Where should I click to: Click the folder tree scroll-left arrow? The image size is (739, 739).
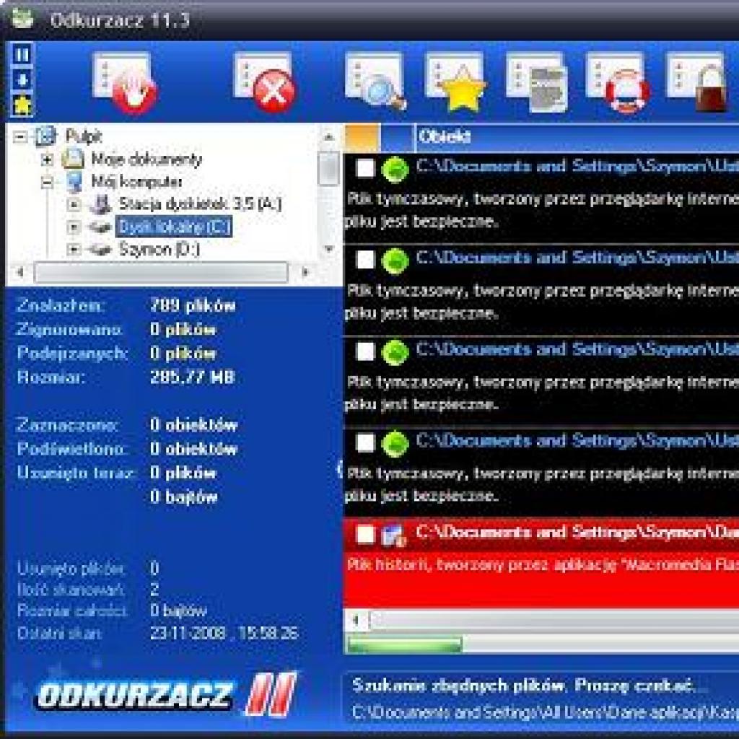(19, 272)
